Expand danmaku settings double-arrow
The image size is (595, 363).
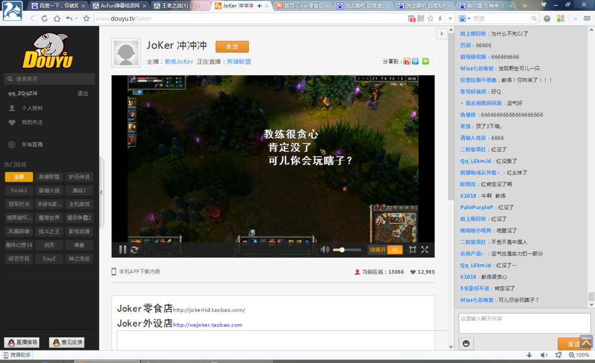point(394,249)
